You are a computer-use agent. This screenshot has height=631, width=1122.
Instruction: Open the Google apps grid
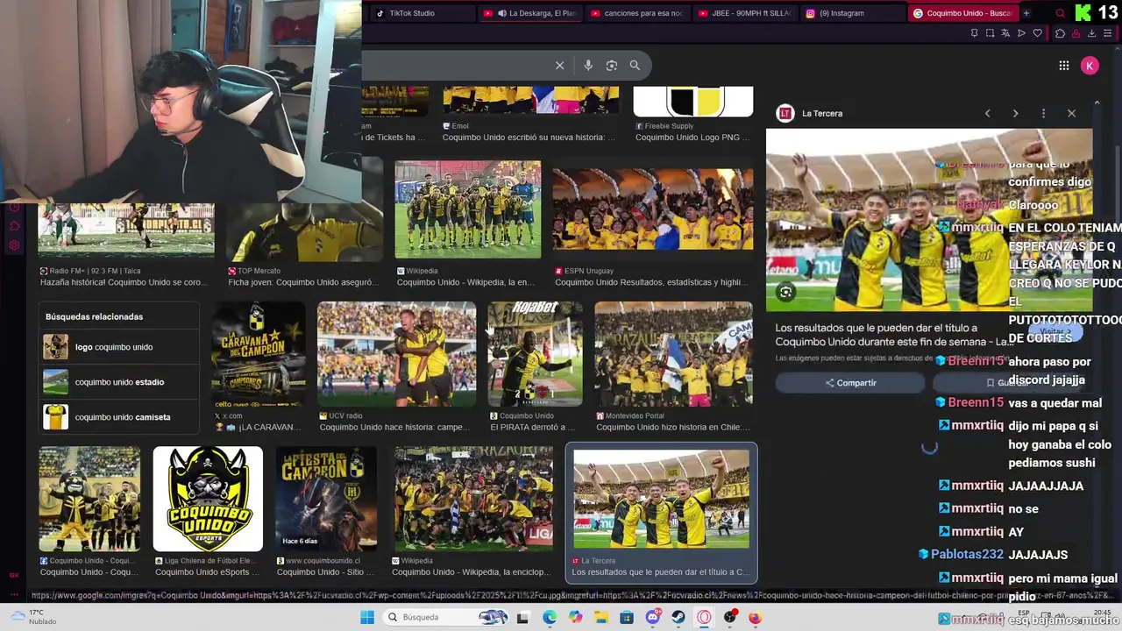click(1063, 66)
